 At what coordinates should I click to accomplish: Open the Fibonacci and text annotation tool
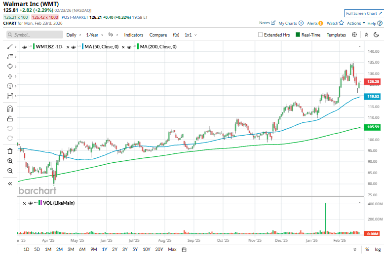click(10, 56)
